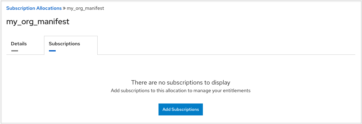Click the breadcrumb double-chevron separator icon

pos(64,8)
